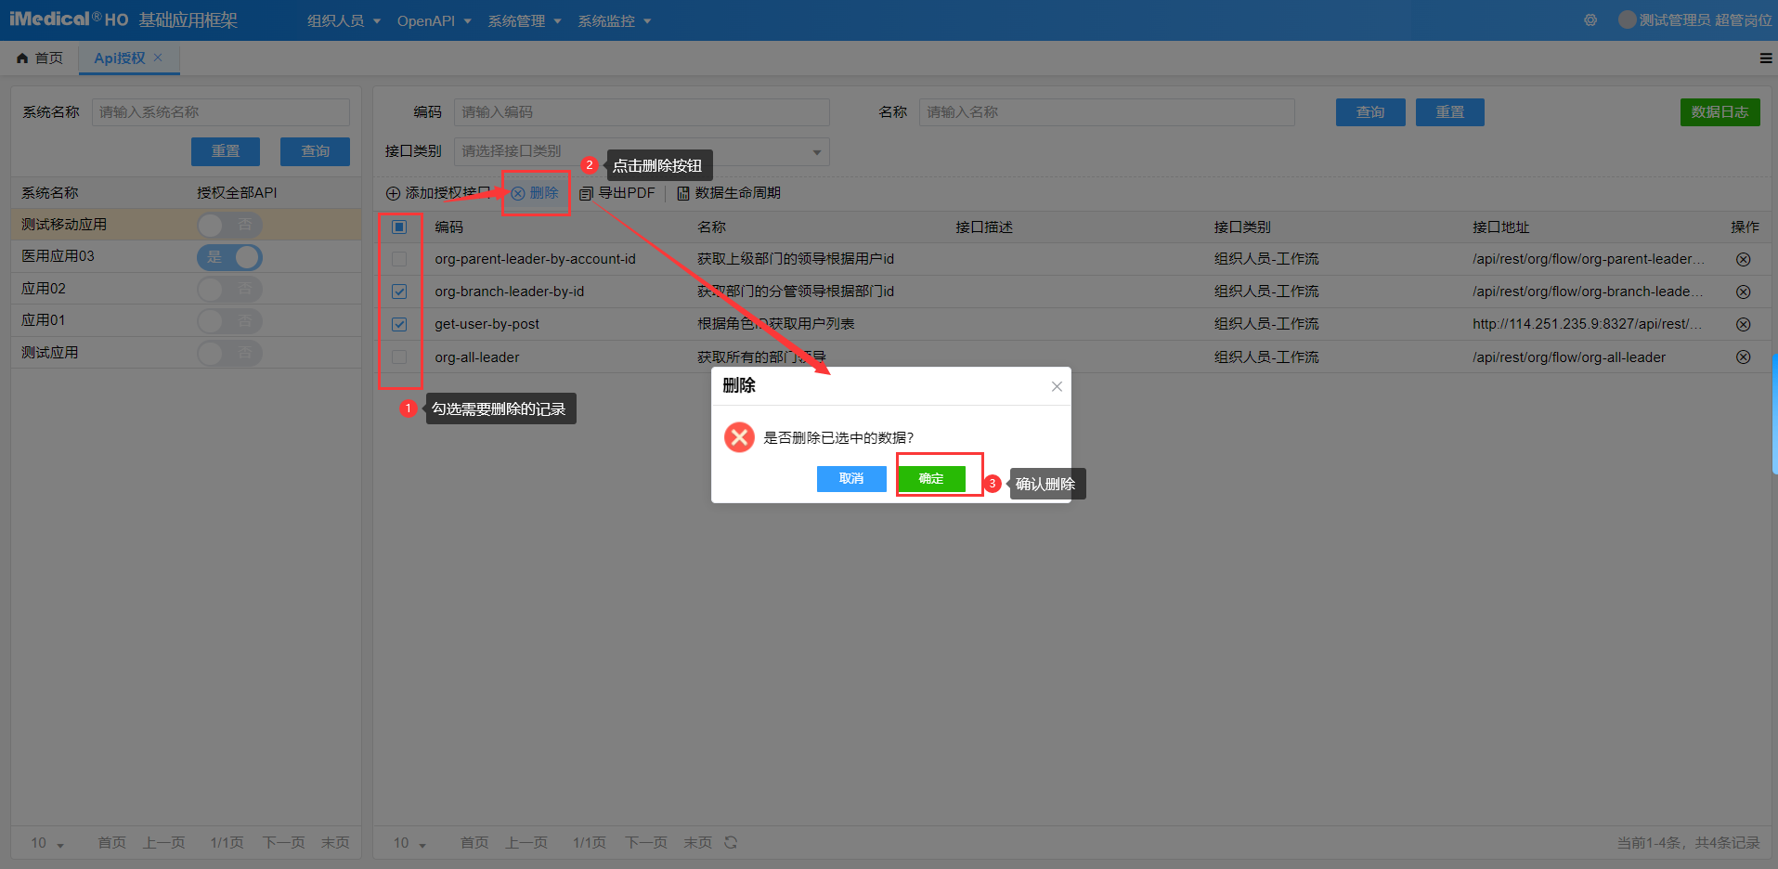Click the settings gear icon in header

coord(1590,20)
